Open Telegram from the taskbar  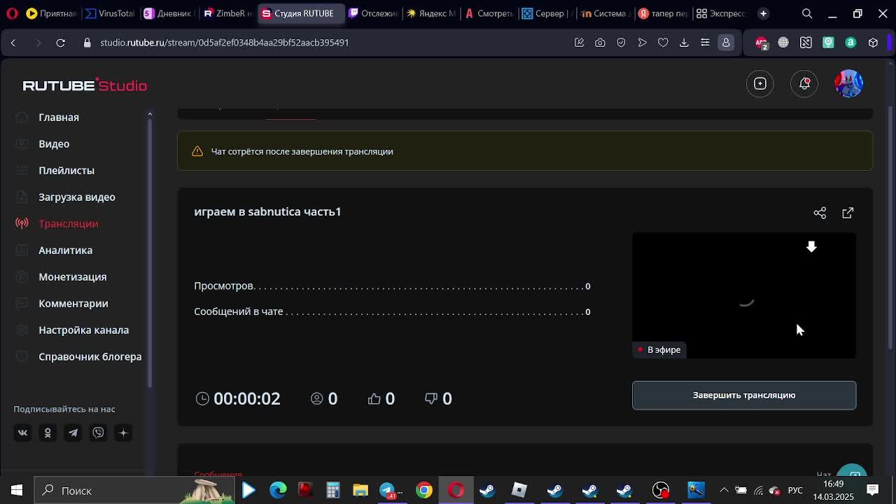[x=388, y=490]
